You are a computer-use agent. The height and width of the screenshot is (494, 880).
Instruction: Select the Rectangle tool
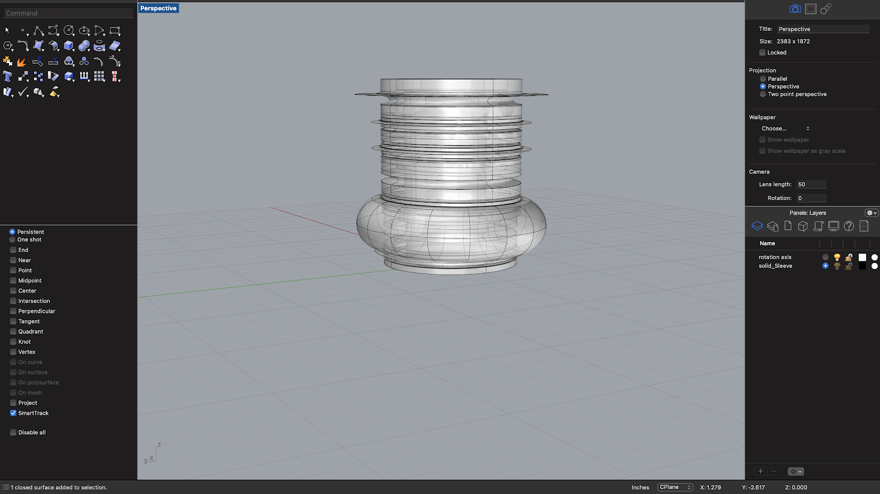click(114, 30)
